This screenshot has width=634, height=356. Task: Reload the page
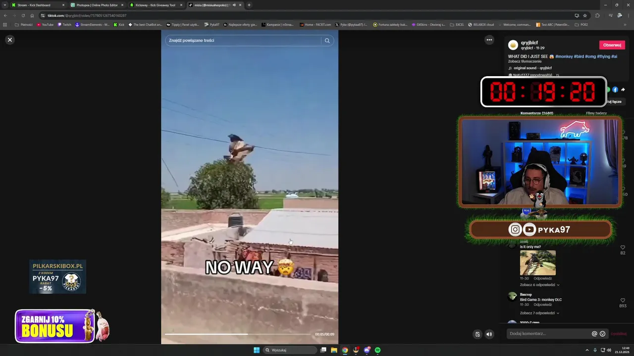pos(23,15)
